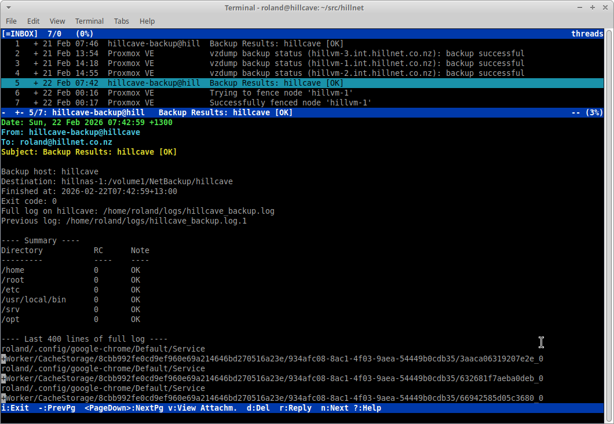Open the File menu
The height and width of the screenshot is (424, 614).
(11, 21)
